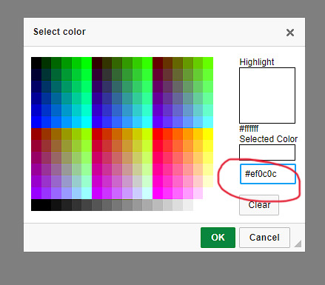The image size is (325, 285).
Task: Select the dark red swatch at the top
Action: pyautogui.click(x=158, y=63)
